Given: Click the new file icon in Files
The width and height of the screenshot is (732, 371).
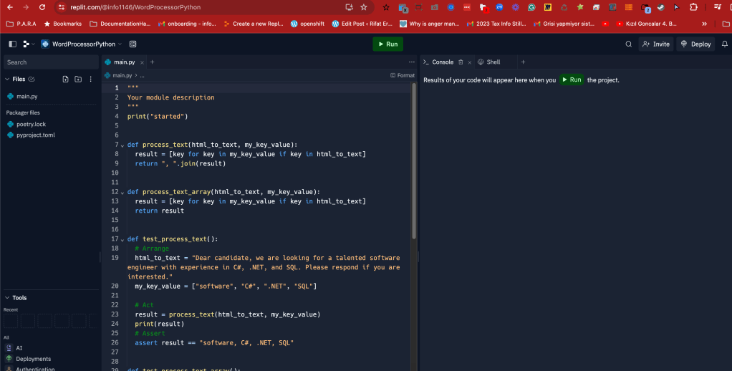Looking at the screenshot, I should pyautogui.click(x=65, y=79).
